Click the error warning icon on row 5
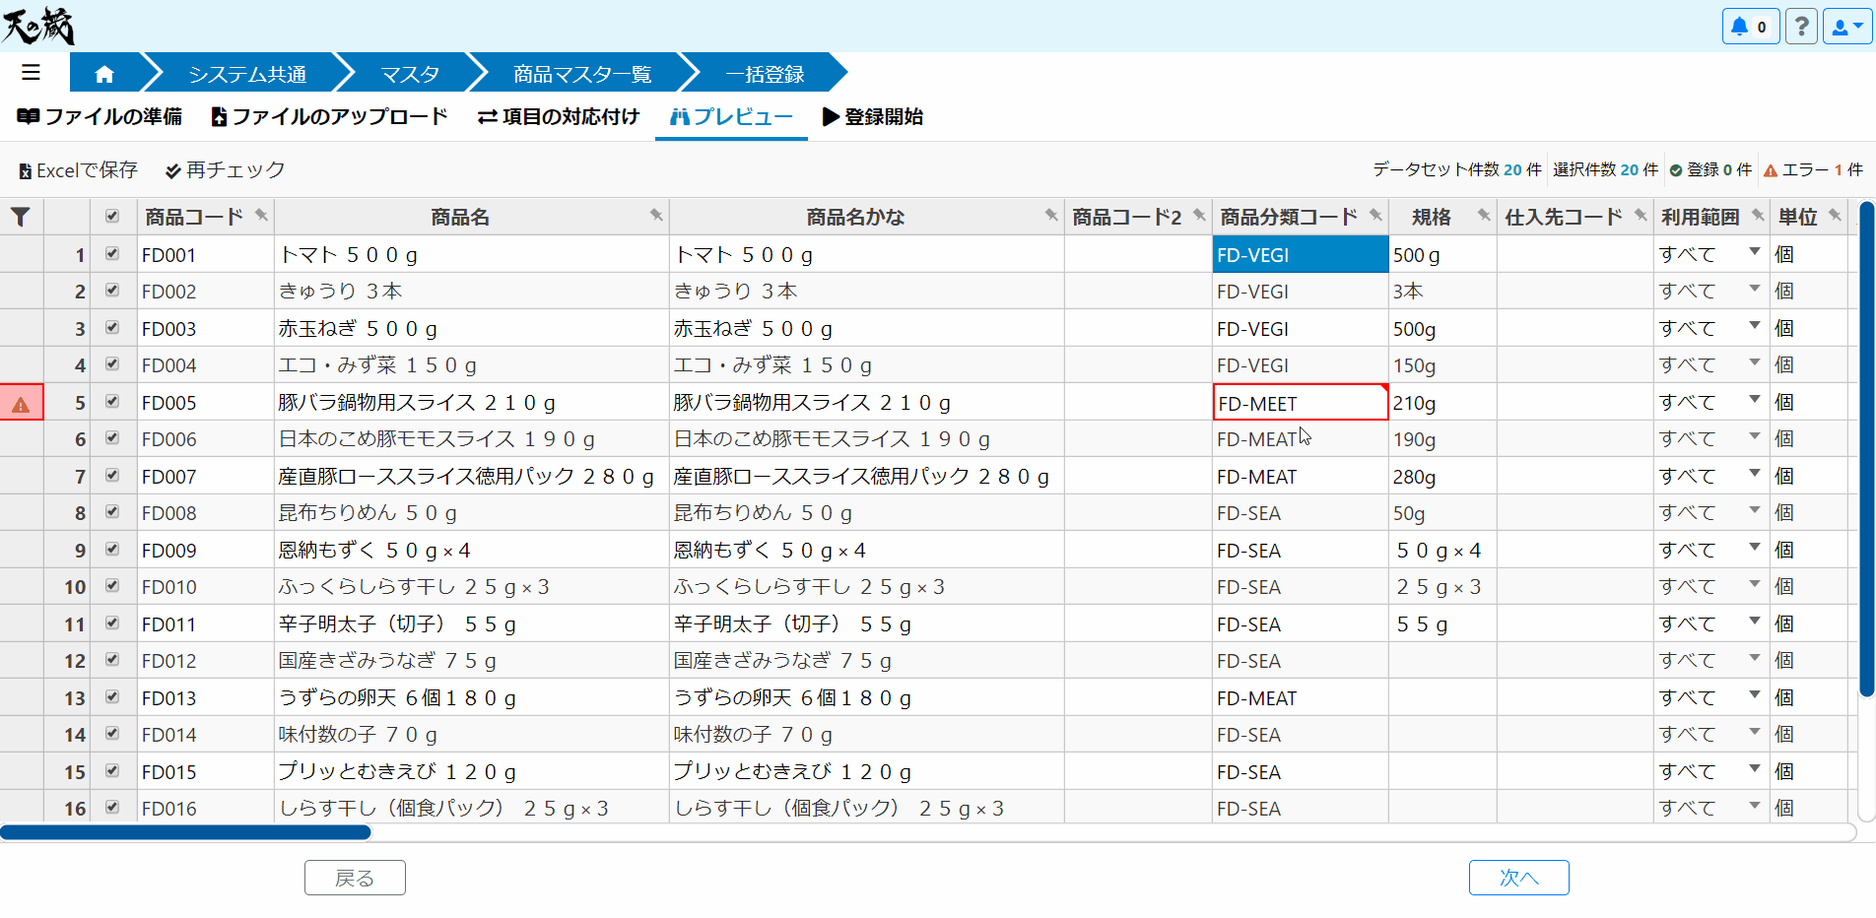 tap(21, 403)
